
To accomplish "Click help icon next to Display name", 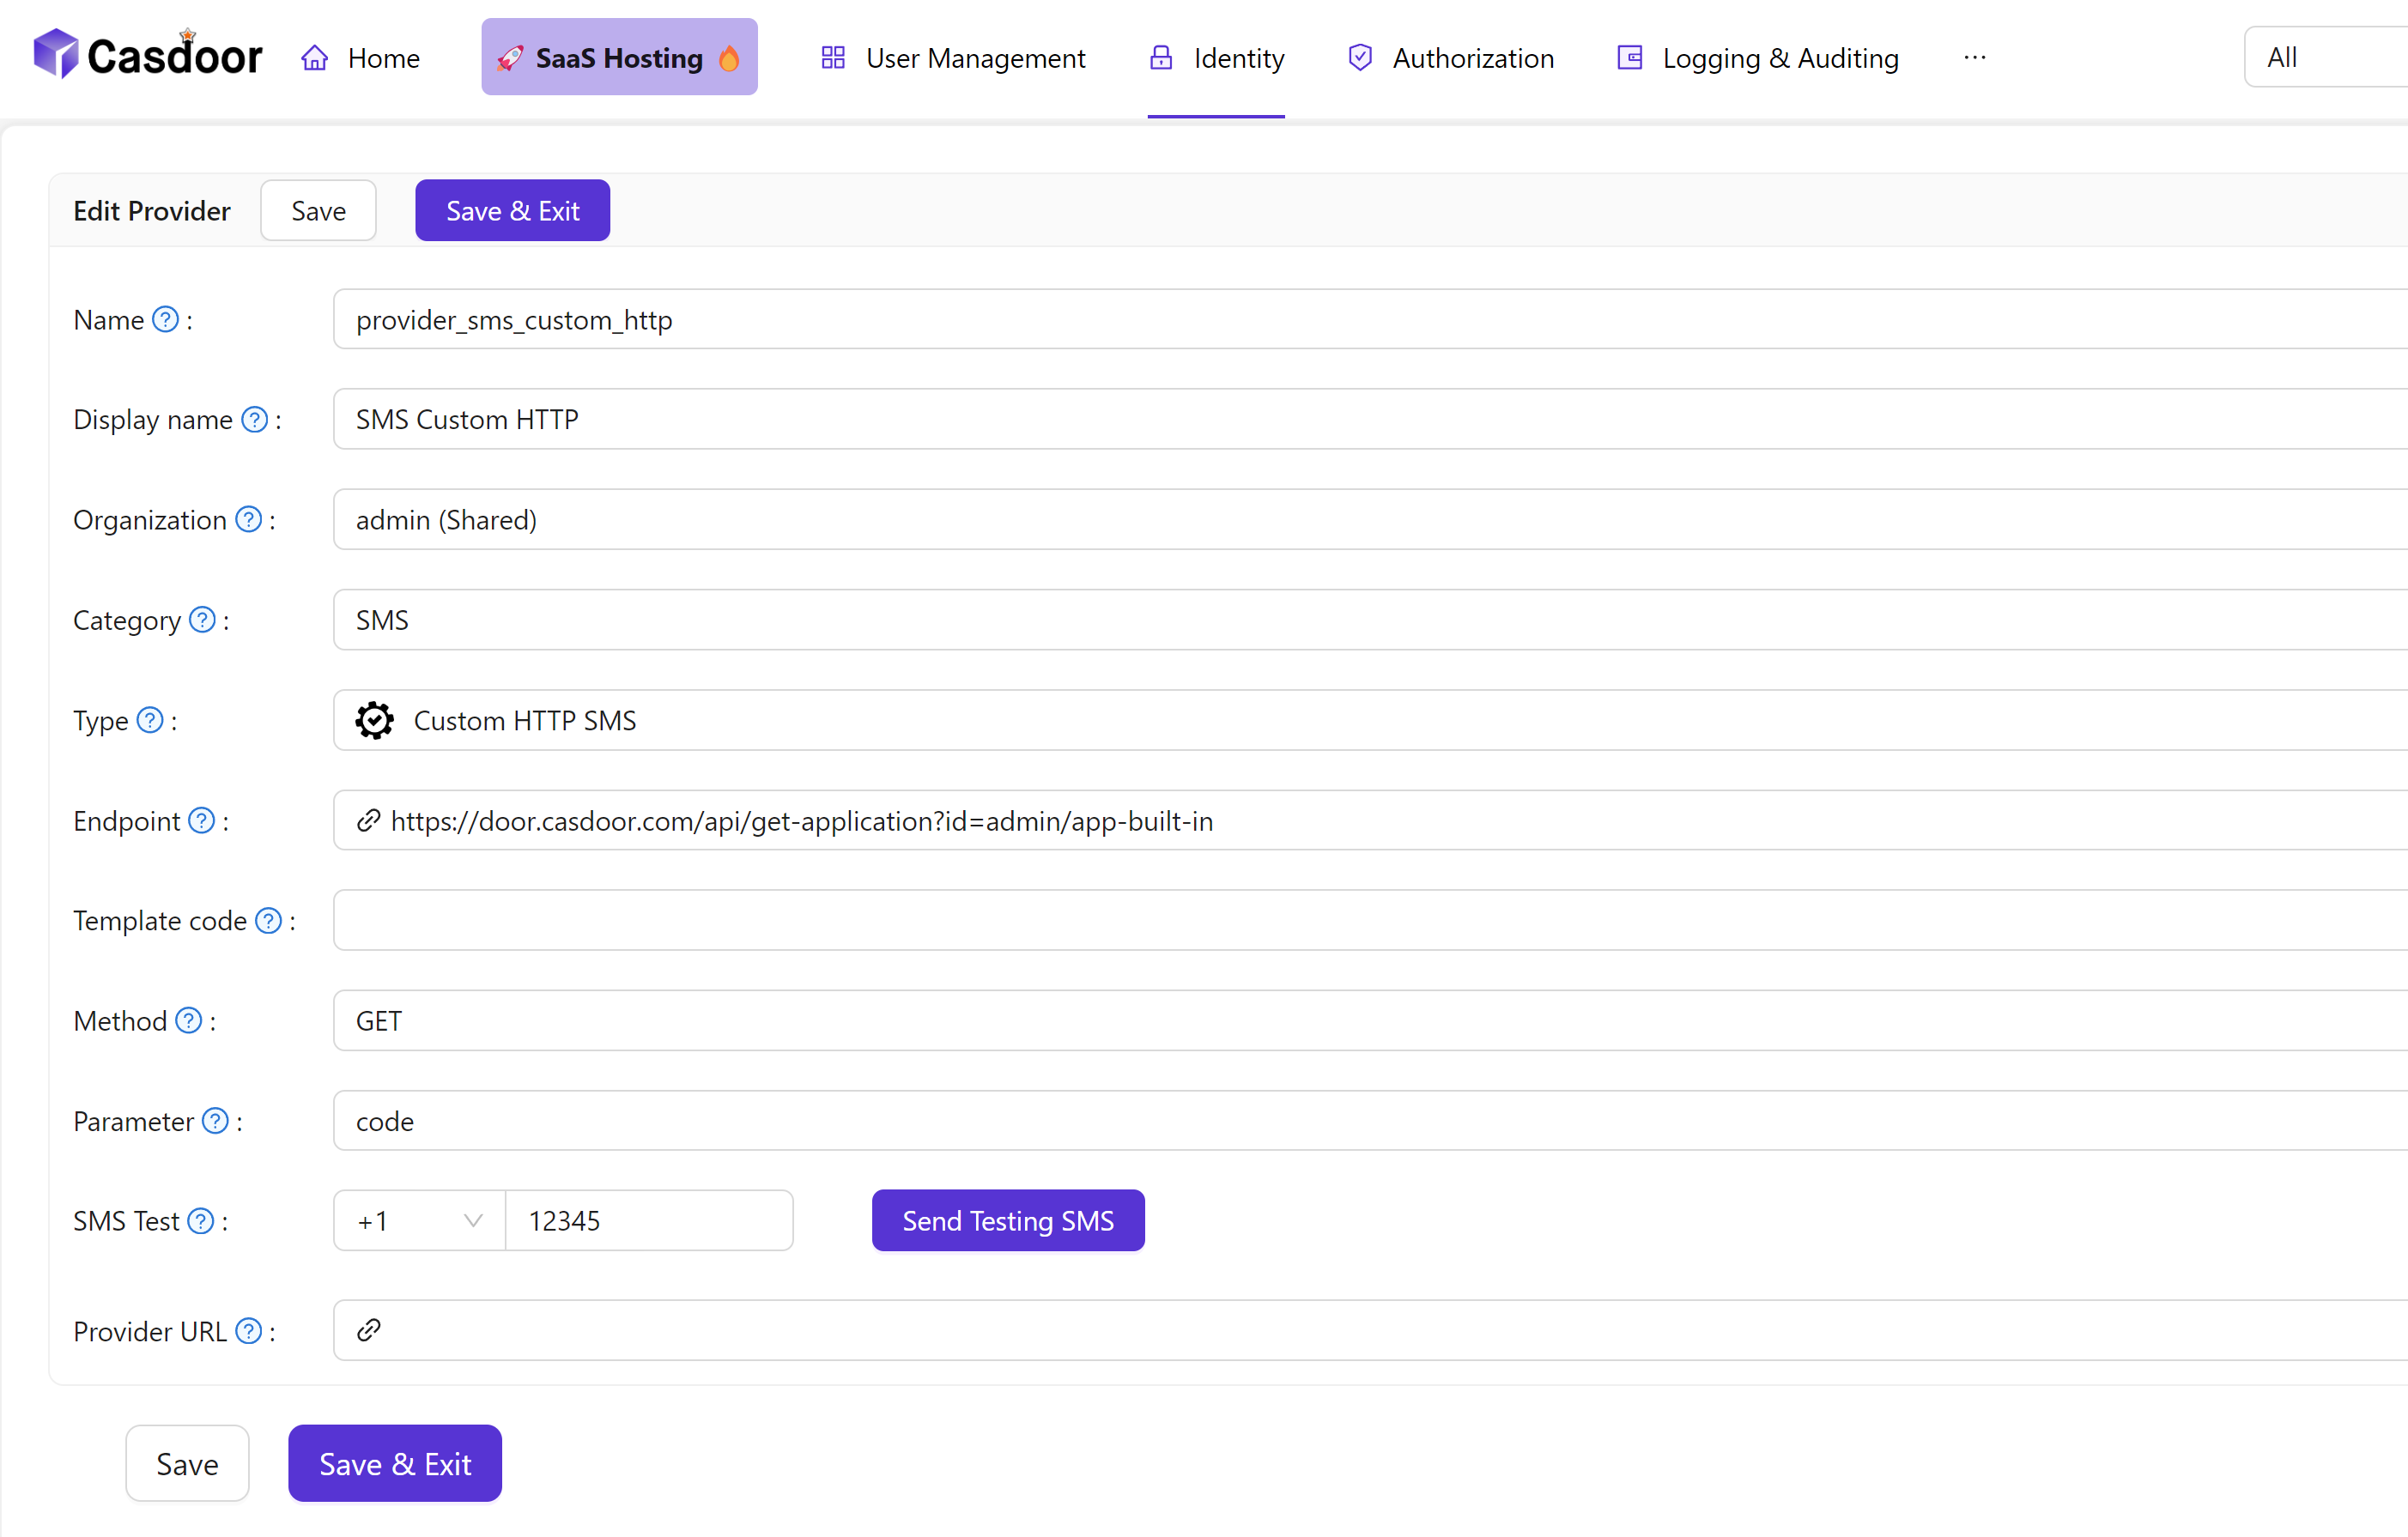I will click(x=255, y=420).
